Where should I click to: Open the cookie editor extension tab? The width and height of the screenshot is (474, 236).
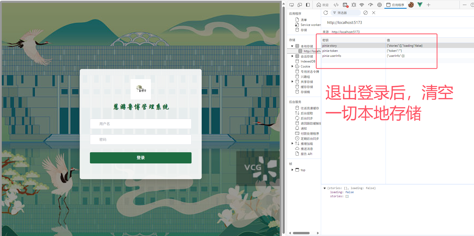[x=411, y=5]
